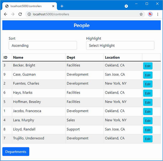The width and height of the screenshot is (163, 161).
Task: Reload the page with the refresh icon
Action: pyautogui.click(x=20, y=14)
